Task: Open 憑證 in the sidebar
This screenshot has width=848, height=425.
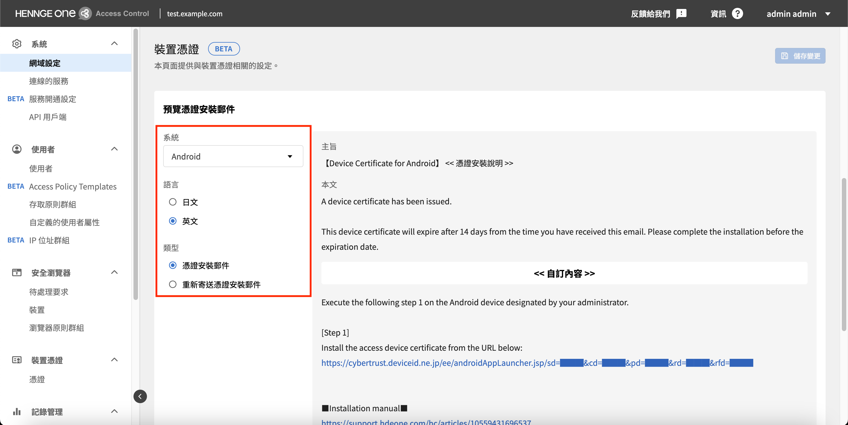Action: (37, 379)
